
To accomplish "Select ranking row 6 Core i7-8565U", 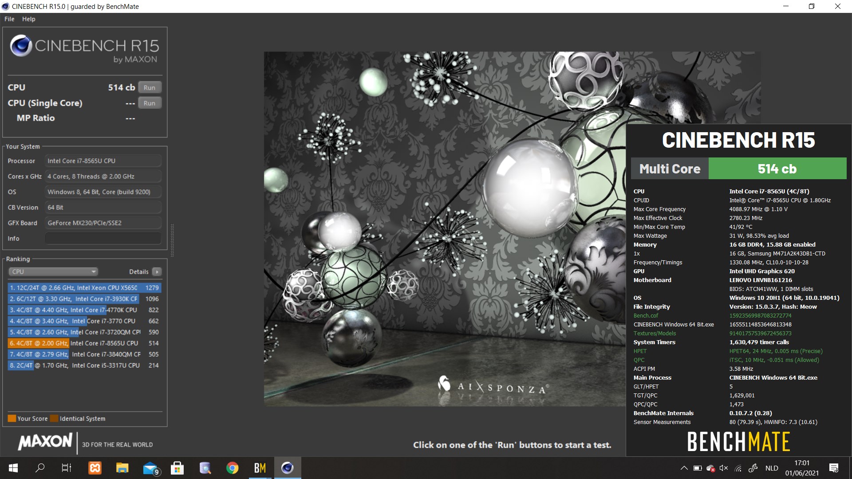I will (x=84, y=343).
